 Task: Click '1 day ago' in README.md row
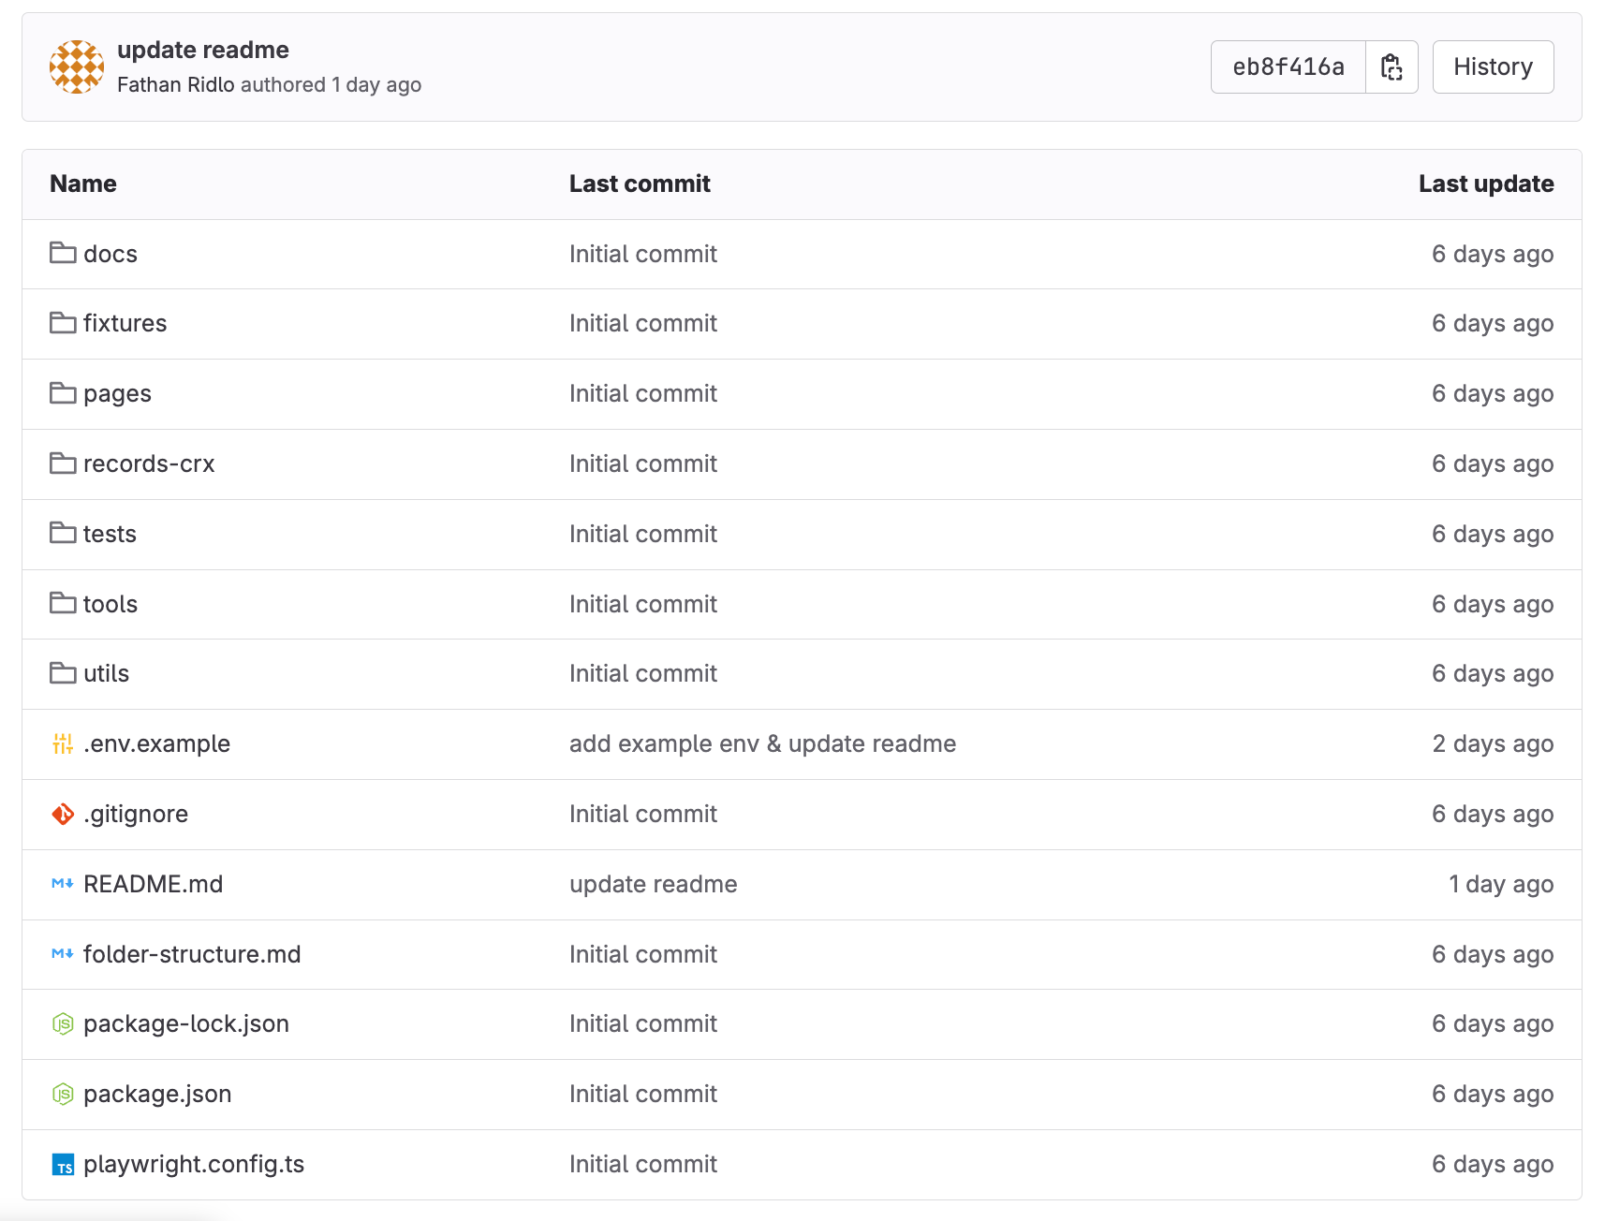1501,884
